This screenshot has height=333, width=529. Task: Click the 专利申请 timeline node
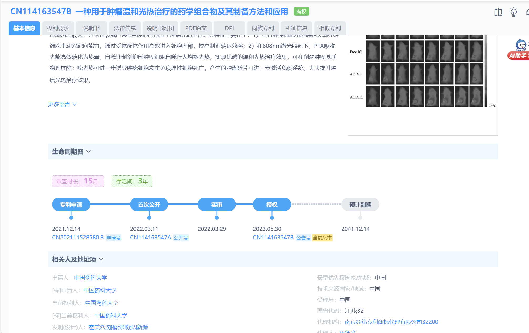click(71, 204)
